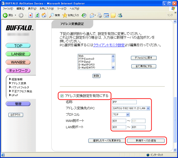Open 表示(V) menu
178x158 pixels.
pos(32,9)
